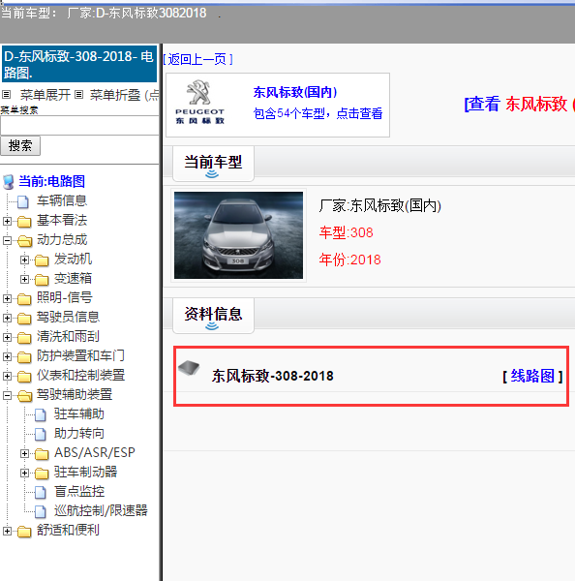Select 助力转向 tree item
Image resolution: width=575 pixels, height=581 pixels.
tap(79, 434)
